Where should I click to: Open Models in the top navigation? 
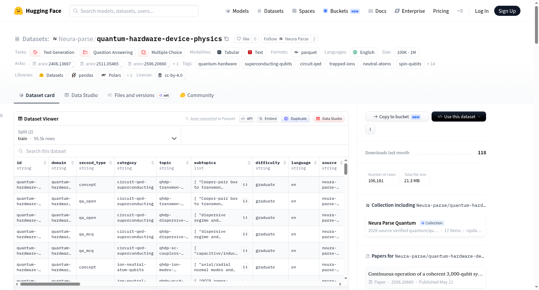[x=237, y=11]
